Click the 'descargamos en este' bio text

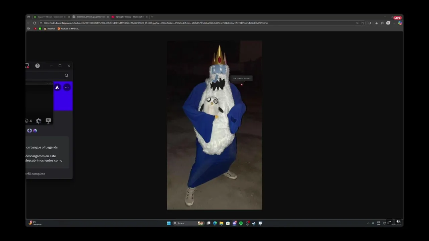pos(41,156)
